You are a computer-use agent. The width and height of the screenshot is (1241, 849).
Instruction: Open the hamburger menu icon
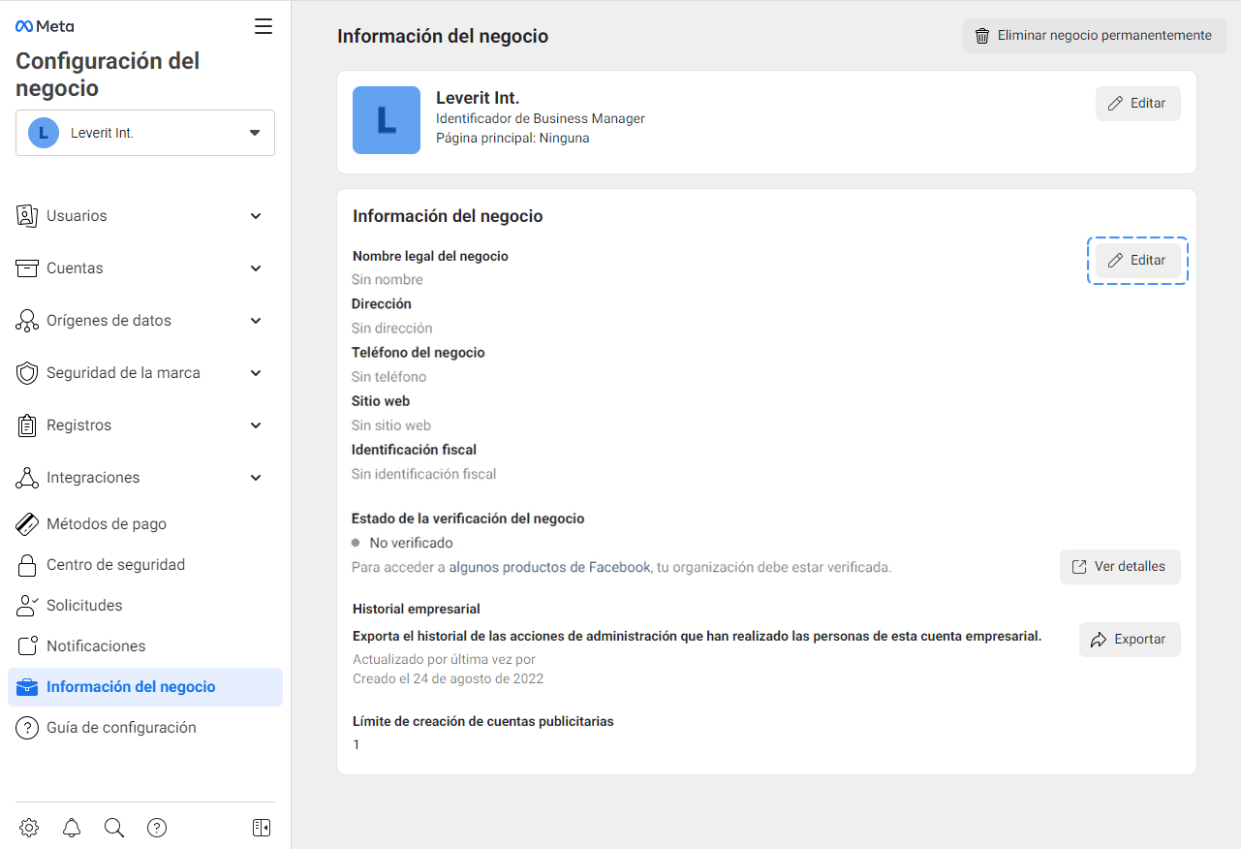click(264, 26)
